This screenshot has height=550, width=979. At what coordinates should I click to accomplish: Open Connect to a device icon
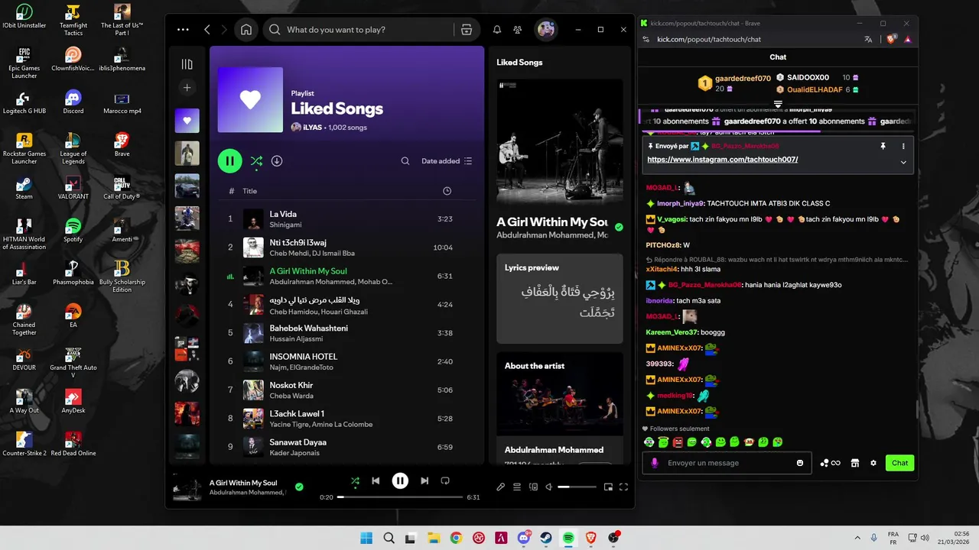click(533, 487)
